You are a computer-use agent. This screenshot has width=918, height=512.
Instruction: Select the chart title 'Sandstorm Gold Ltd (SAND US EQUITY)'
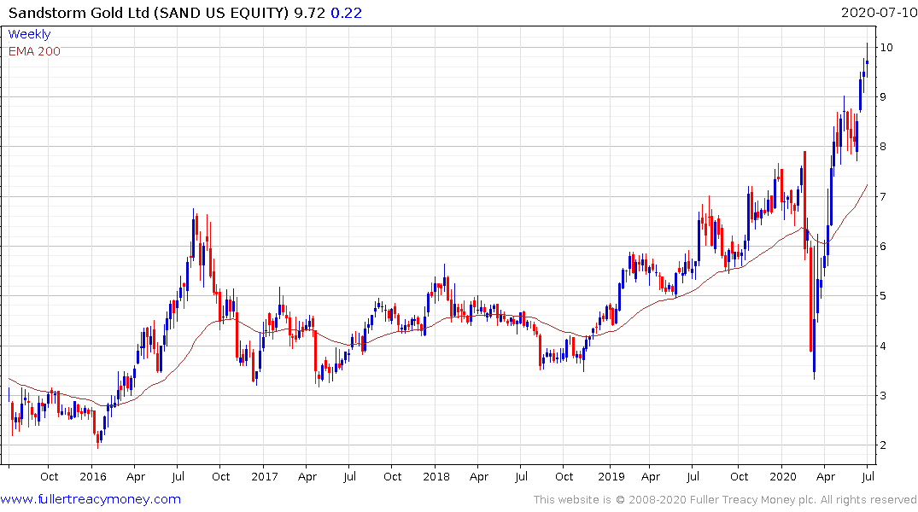coord(149,13)
